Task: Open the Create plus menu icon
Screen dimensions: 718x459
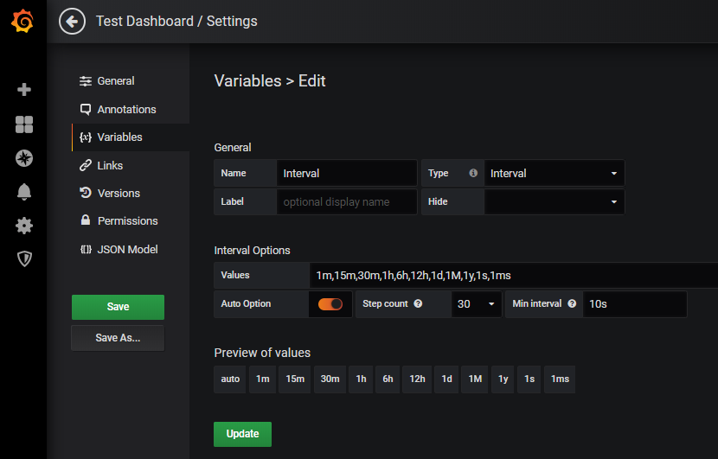Action: [x=24, y=89]
